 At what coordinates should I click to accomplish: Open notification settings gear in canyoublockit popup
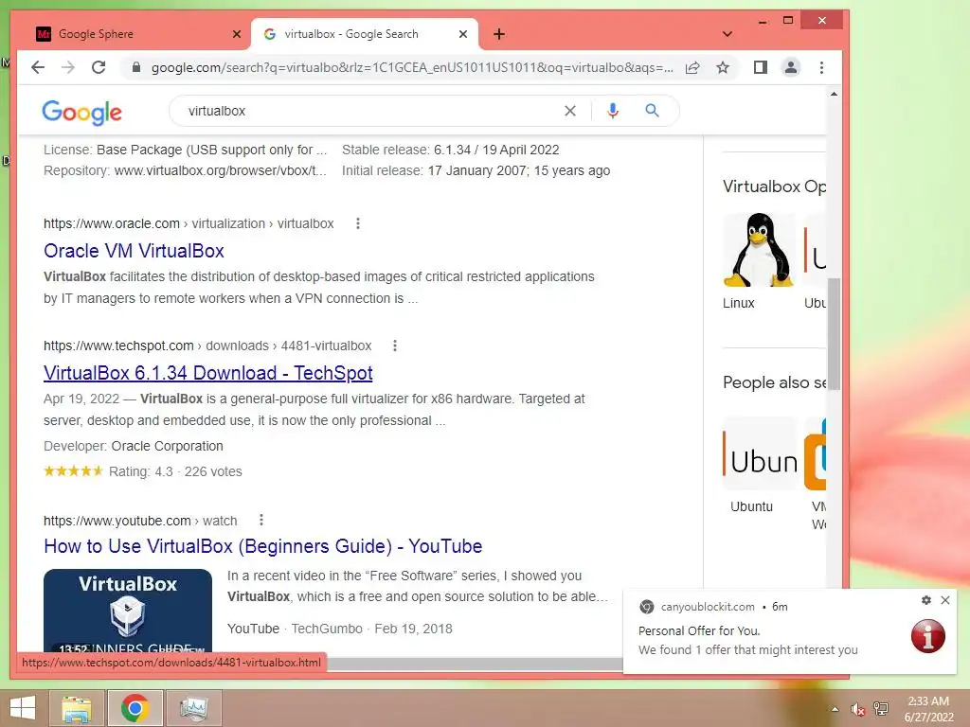pos(926,600)
